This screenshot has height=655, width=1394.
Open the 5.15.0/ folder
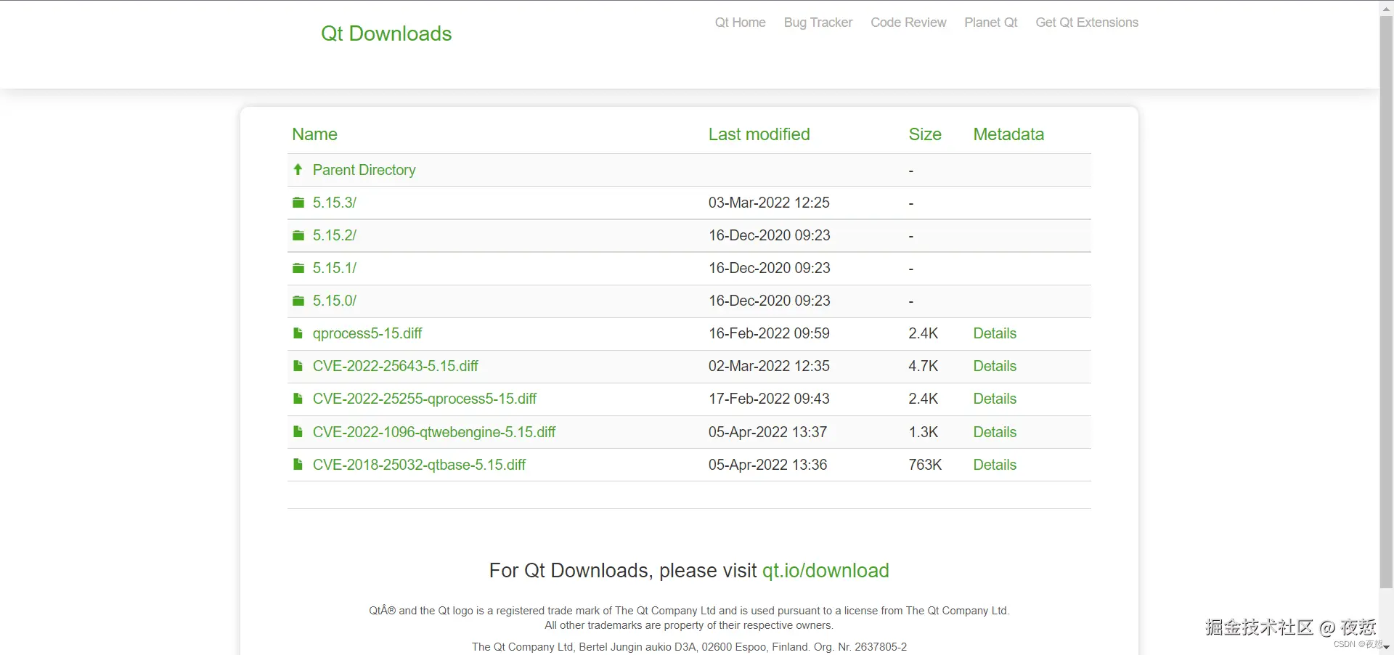335,301
